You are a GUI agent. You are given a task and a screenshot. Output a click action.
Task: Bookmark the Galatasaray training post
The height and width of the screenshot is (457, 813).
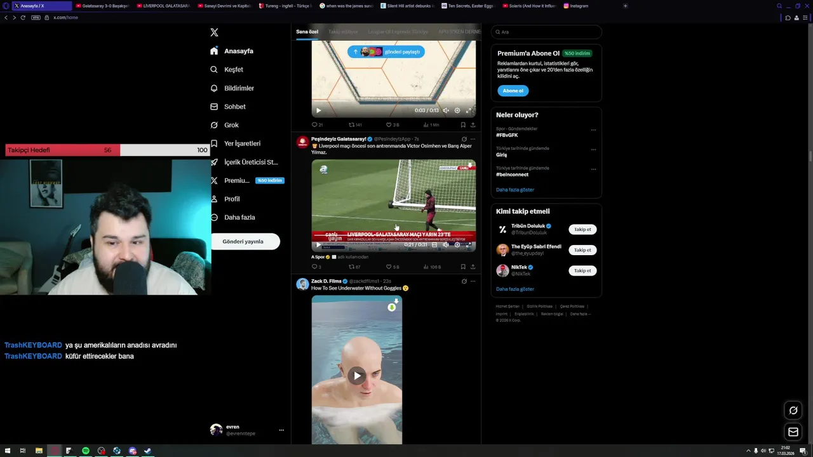click(463, 267)
